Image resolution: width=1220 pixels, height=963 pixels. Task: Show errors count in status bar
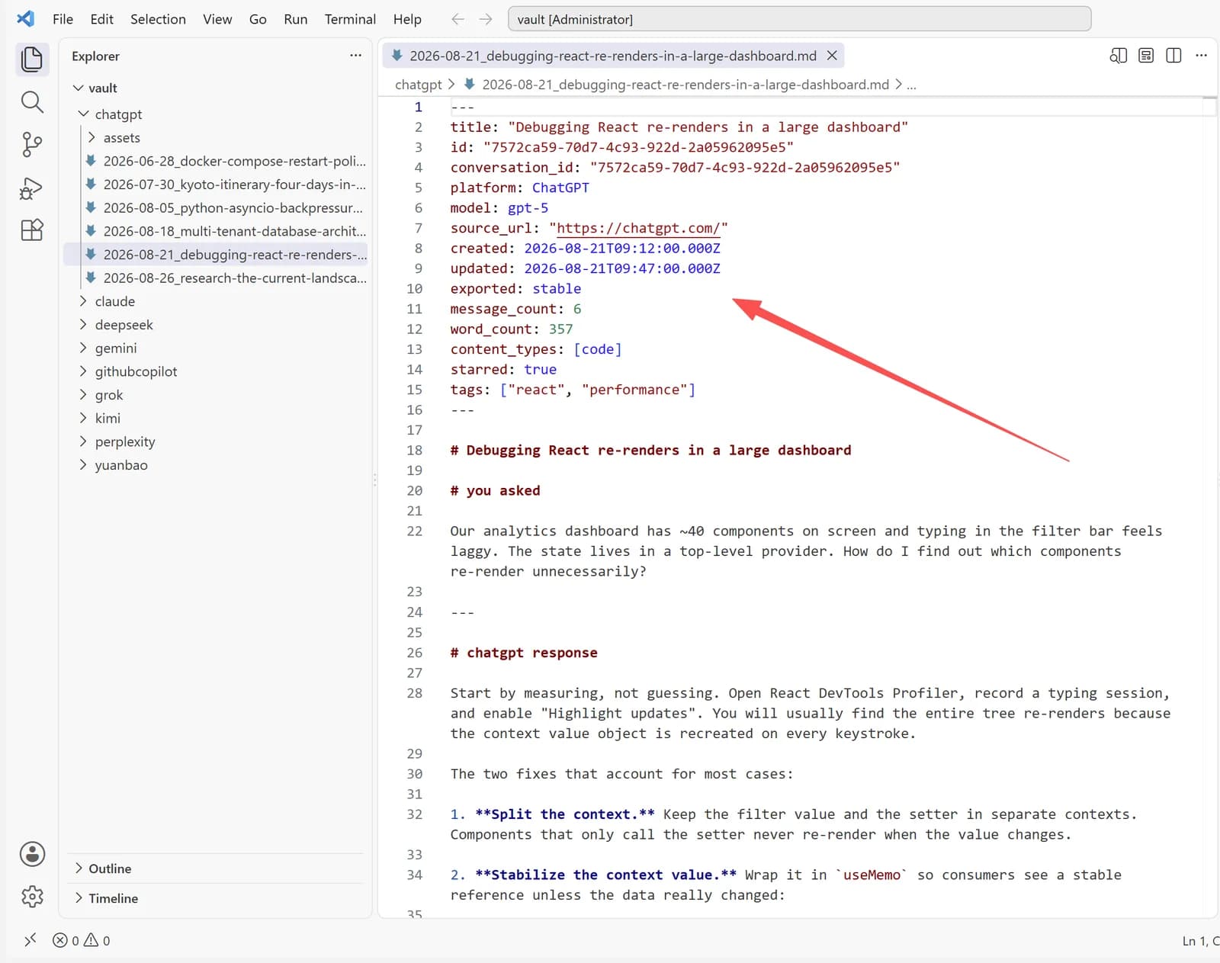(x=66, y=940)
